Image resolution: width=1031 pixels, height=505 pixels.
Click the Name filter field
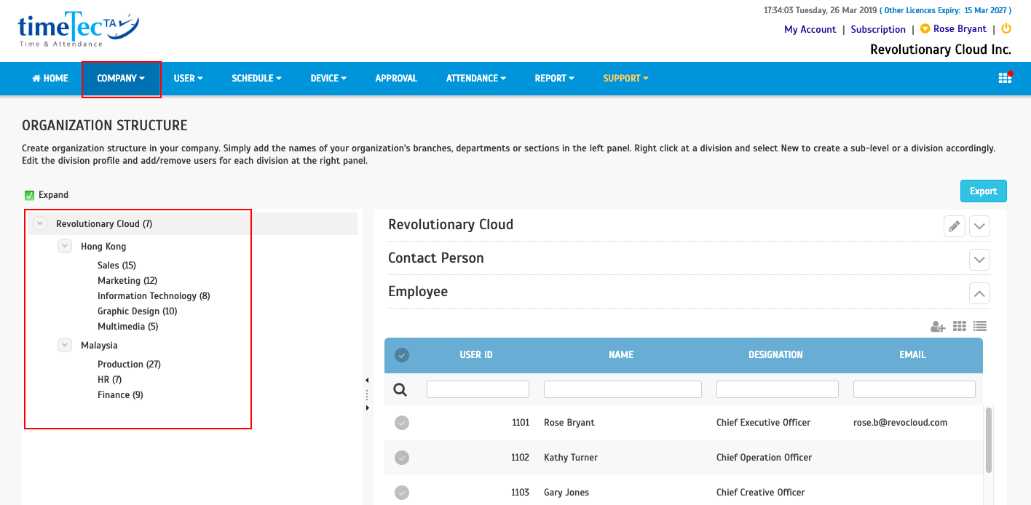tap(623, 389)
